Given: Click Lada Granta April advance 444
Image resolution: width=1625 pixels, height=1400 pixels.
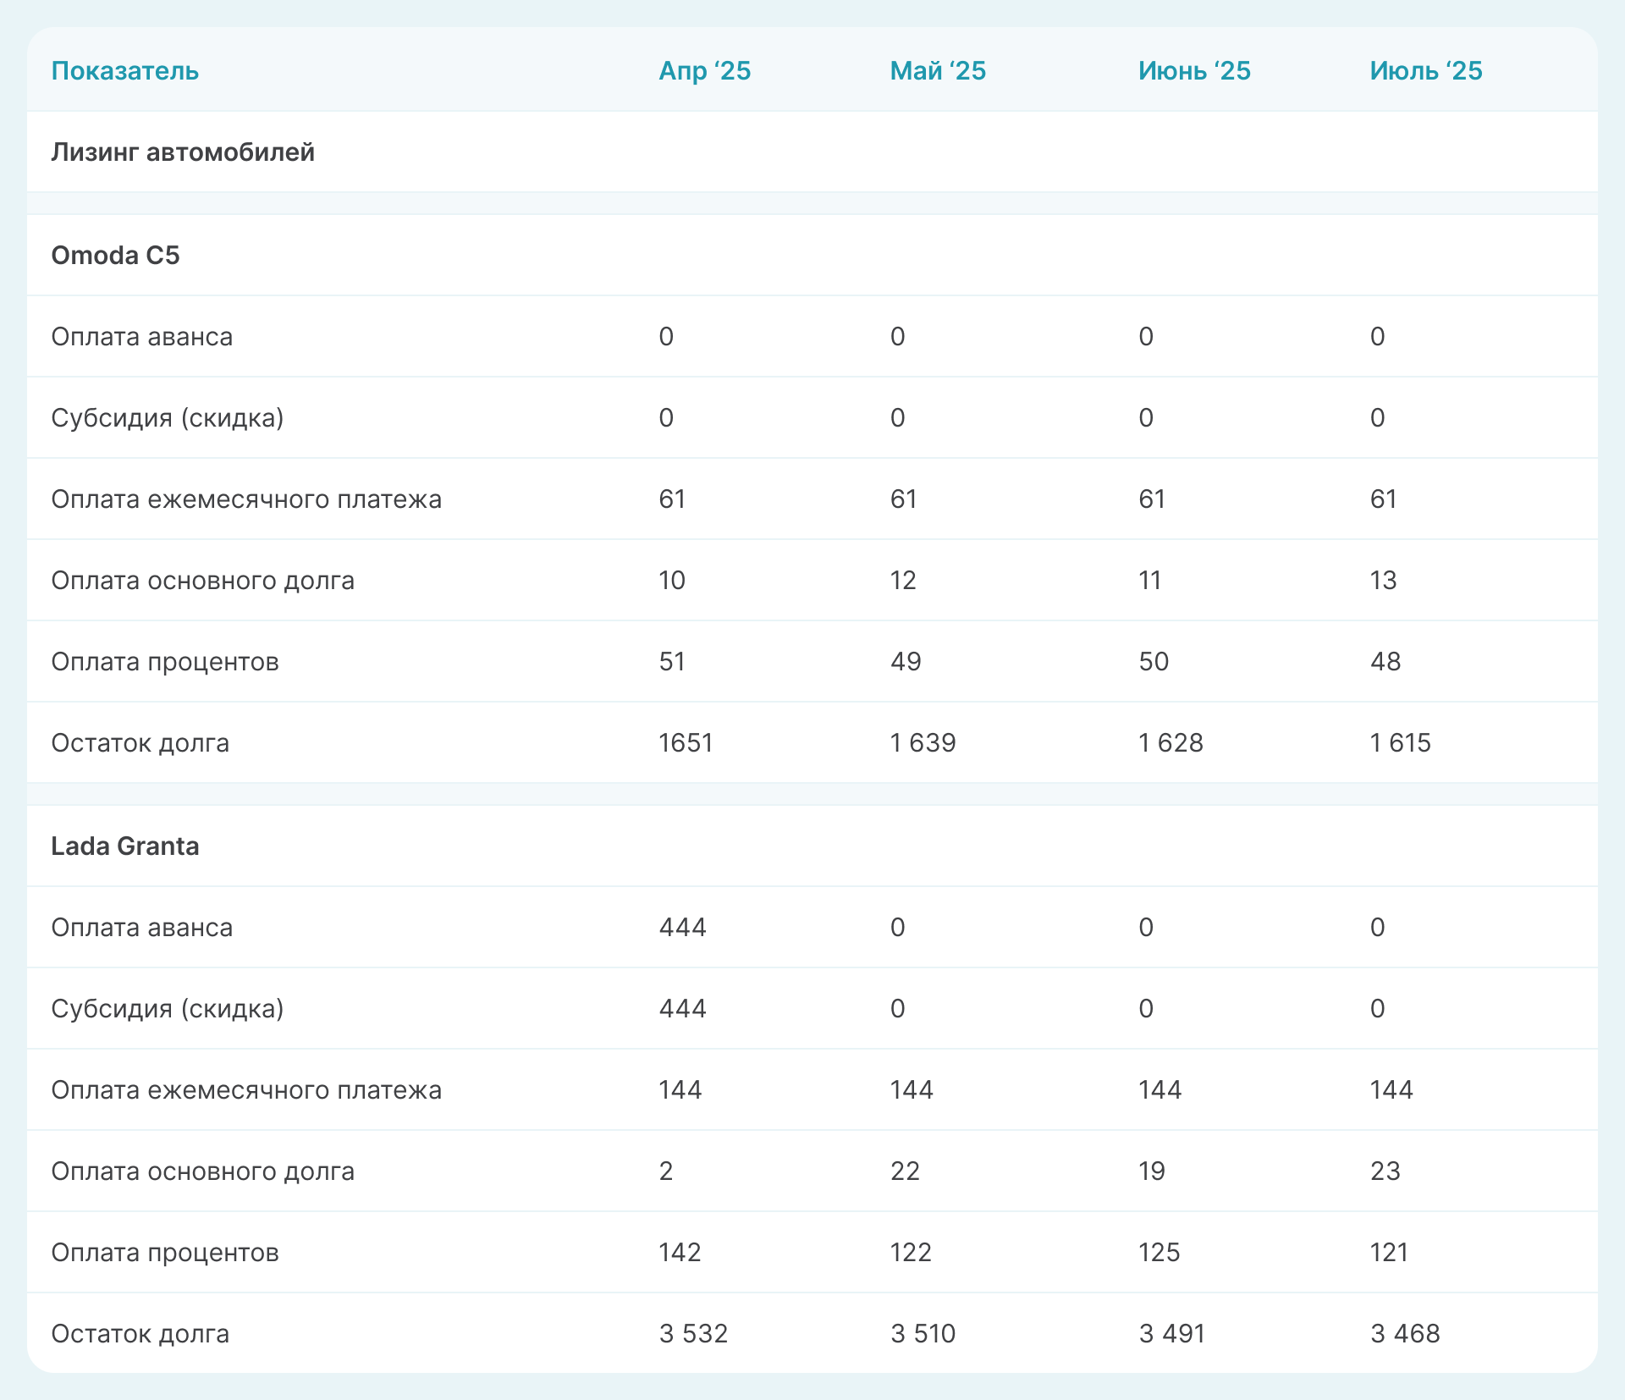Looking at the screenshot, I should coord(682,928).
